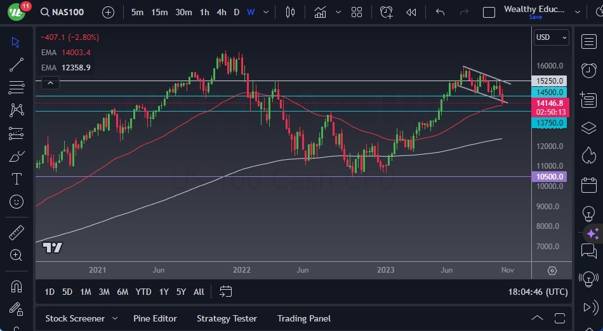Collapse the indicator legend arrow

click(x=50, y=82)
